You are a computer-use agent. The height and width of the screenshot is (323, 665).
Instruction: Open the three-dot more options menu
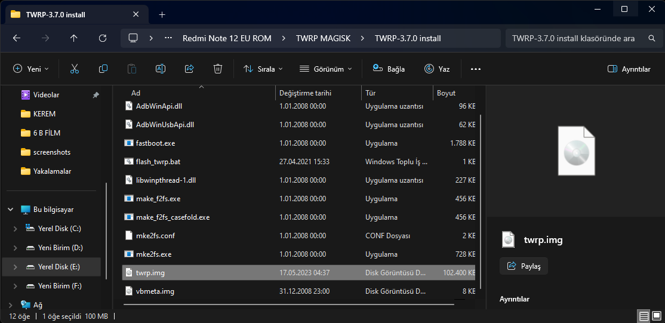point(476,69)
